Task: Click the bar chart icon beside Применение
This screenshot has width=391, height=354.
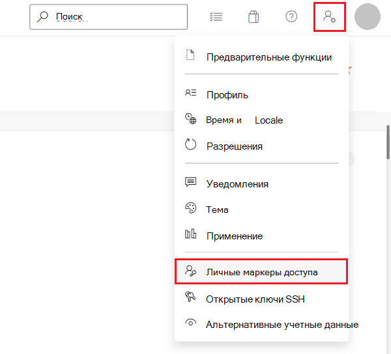Action: pyautogui.click(x=190, y=234)
